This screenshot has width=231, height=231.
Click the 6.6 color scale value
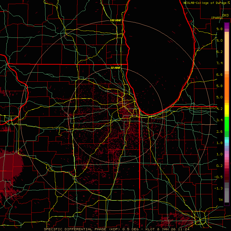(219, 74)
